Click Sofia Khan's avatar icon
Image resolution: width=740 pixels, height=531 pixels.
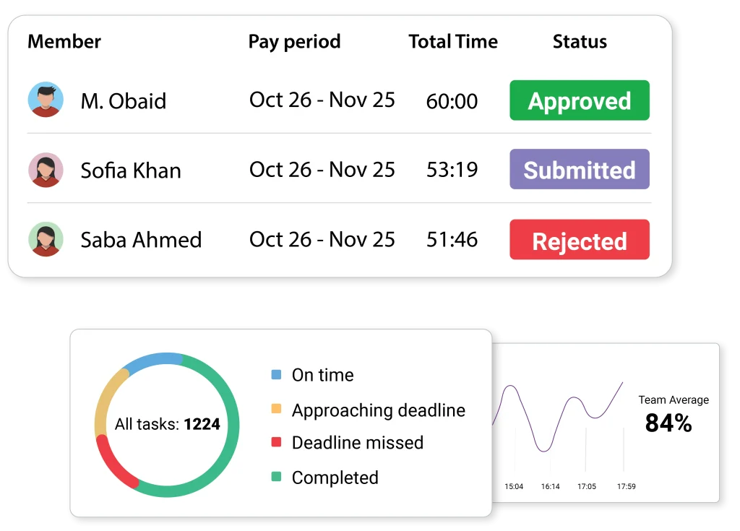(x=46, y=170)
